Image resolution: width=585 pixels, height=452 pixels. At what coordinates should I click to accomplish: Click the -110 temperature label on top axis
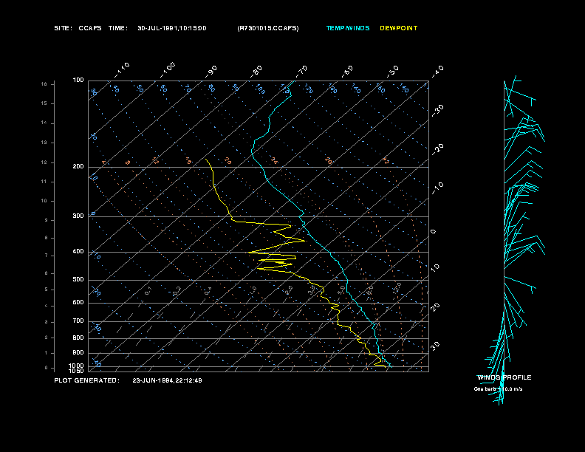(x=122, y=70)
